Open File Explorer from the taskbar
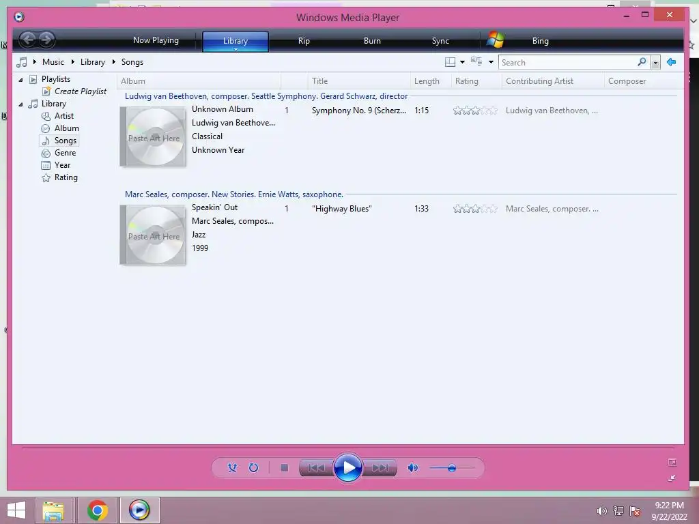Image resolution: width=699 pixels, height=524 pixels. point(53,510)
